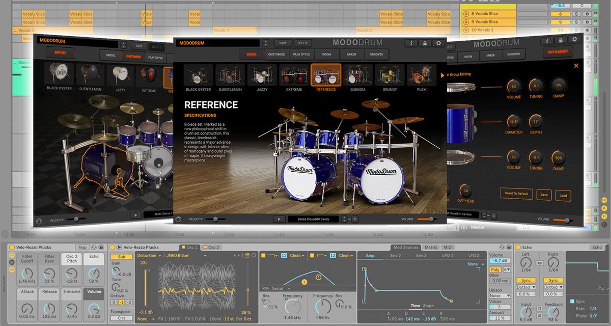Click Reset To Default in right window
The height and width of the screenshot is (326, 611).
[x=516, y=194]
